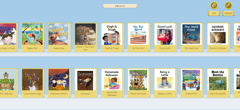Click the ruler assessment icon
Screen dimensions: 240x110
coord(214,6)
